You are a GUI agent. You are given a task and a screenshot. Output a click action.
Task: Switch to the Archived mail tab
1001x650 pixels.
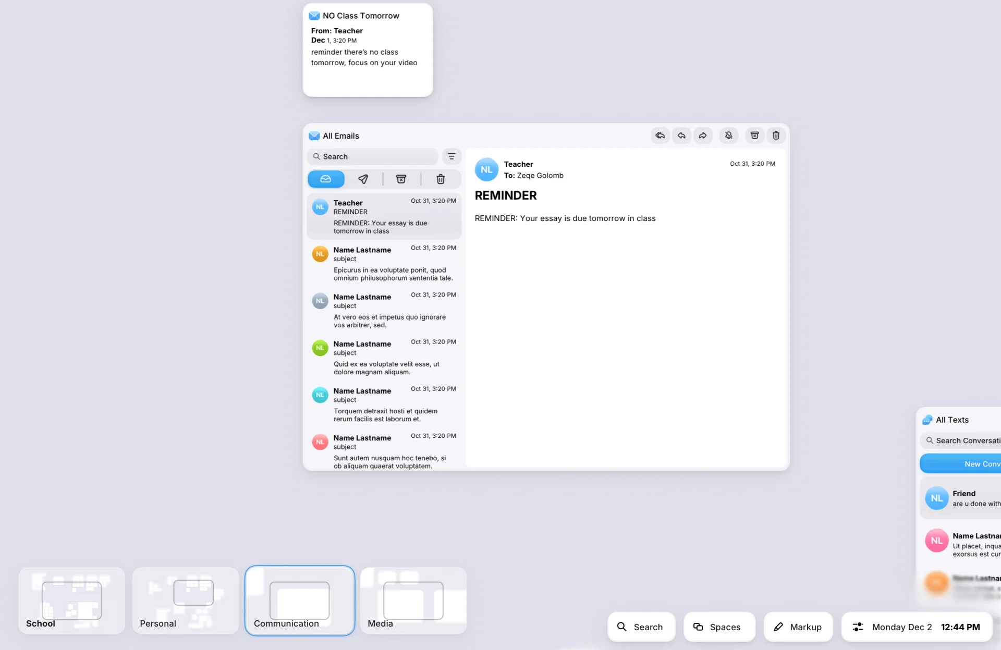click(401, 179)
